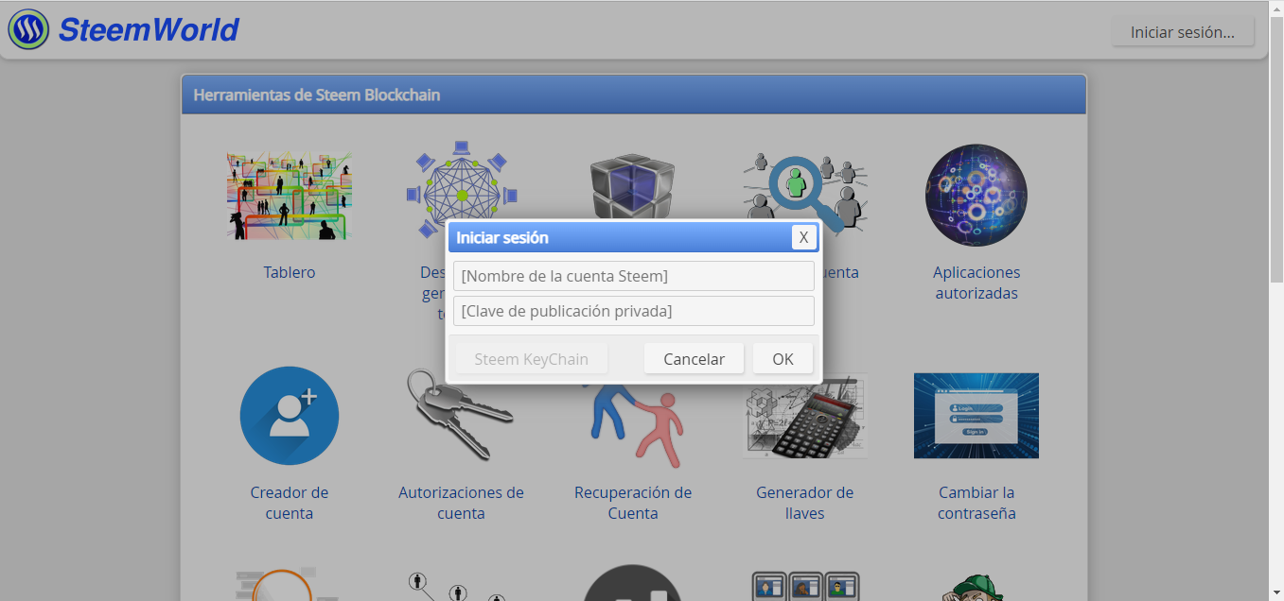Click the green-hat character icon at bottom
The image size is (1284, 601).
[x=976, y=588]
